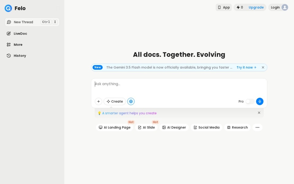Close the smarter agent tip
The height and width of the screenshot is (184, 294).
coord(259,113)
